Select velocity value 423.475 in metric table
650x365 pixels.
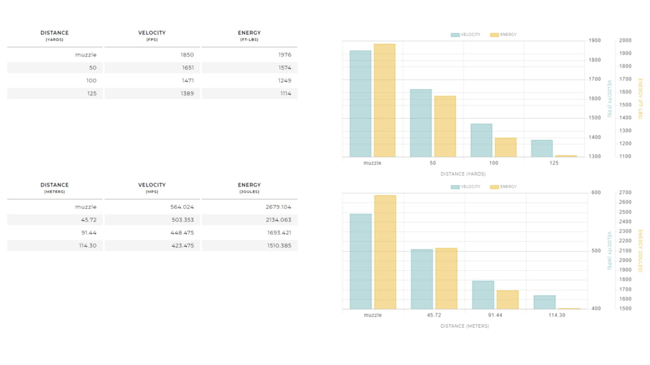pos(182,246)
